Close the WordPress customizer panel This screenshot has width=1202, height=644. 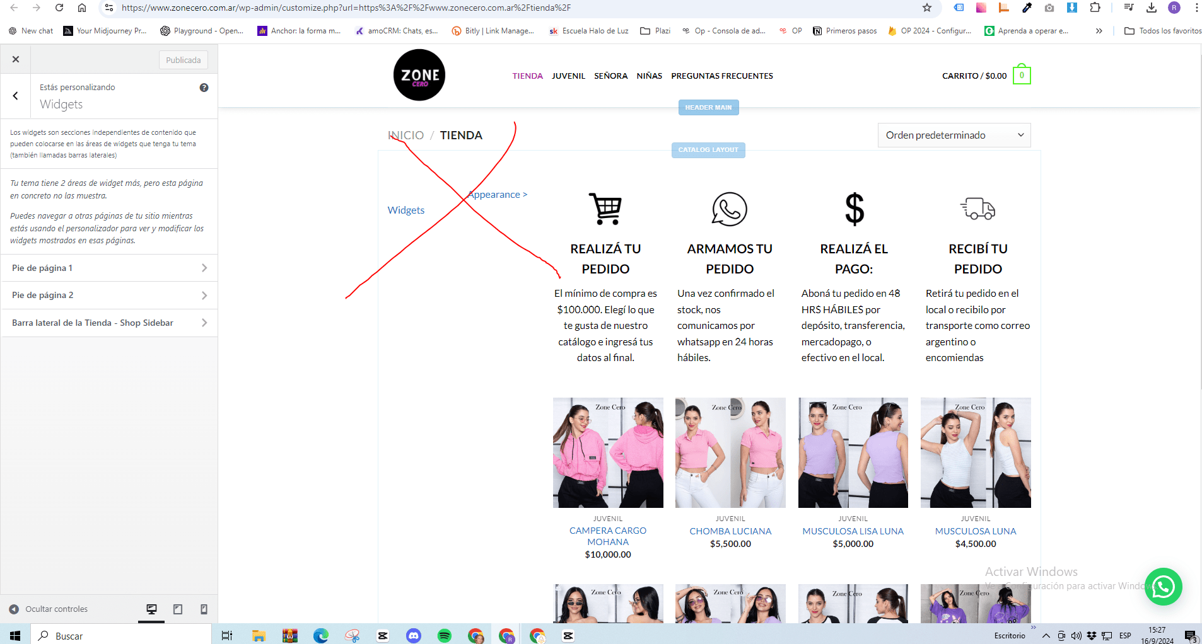[16, 59]
